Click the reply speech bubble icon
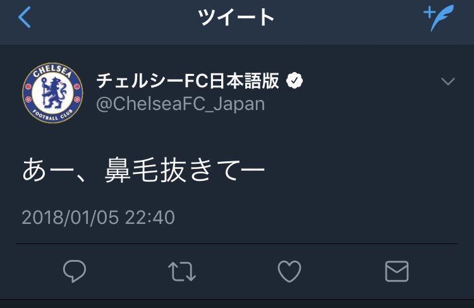This screenshot has height=308, width=474. [x=75, y=272]
